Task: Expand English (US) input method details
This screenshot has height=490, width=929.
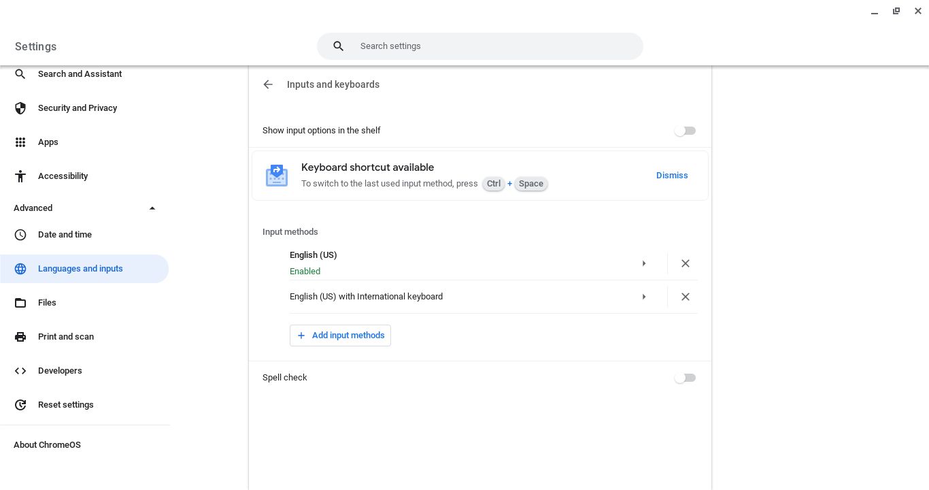Action: pos(644,263)
